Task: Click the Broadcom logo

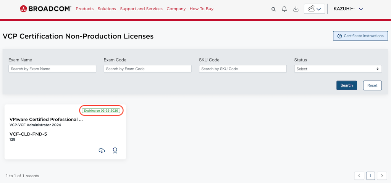Action: click(45, 9)
